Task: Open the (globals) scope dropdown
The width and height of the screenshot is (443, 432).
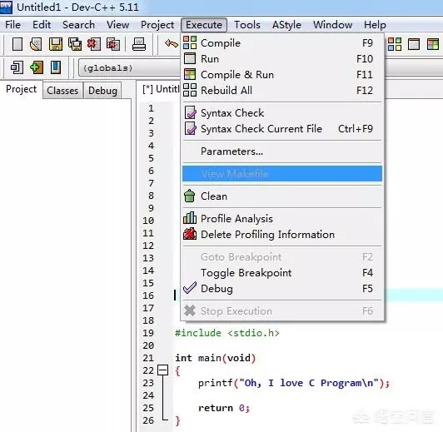Action: click(129, 67)
